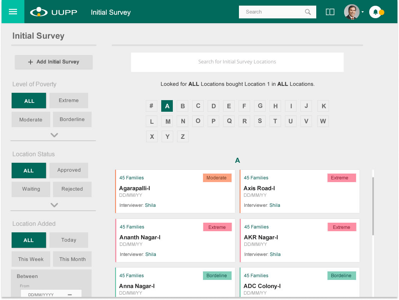Click the magnifier icon in the search bar

point(307,12)
